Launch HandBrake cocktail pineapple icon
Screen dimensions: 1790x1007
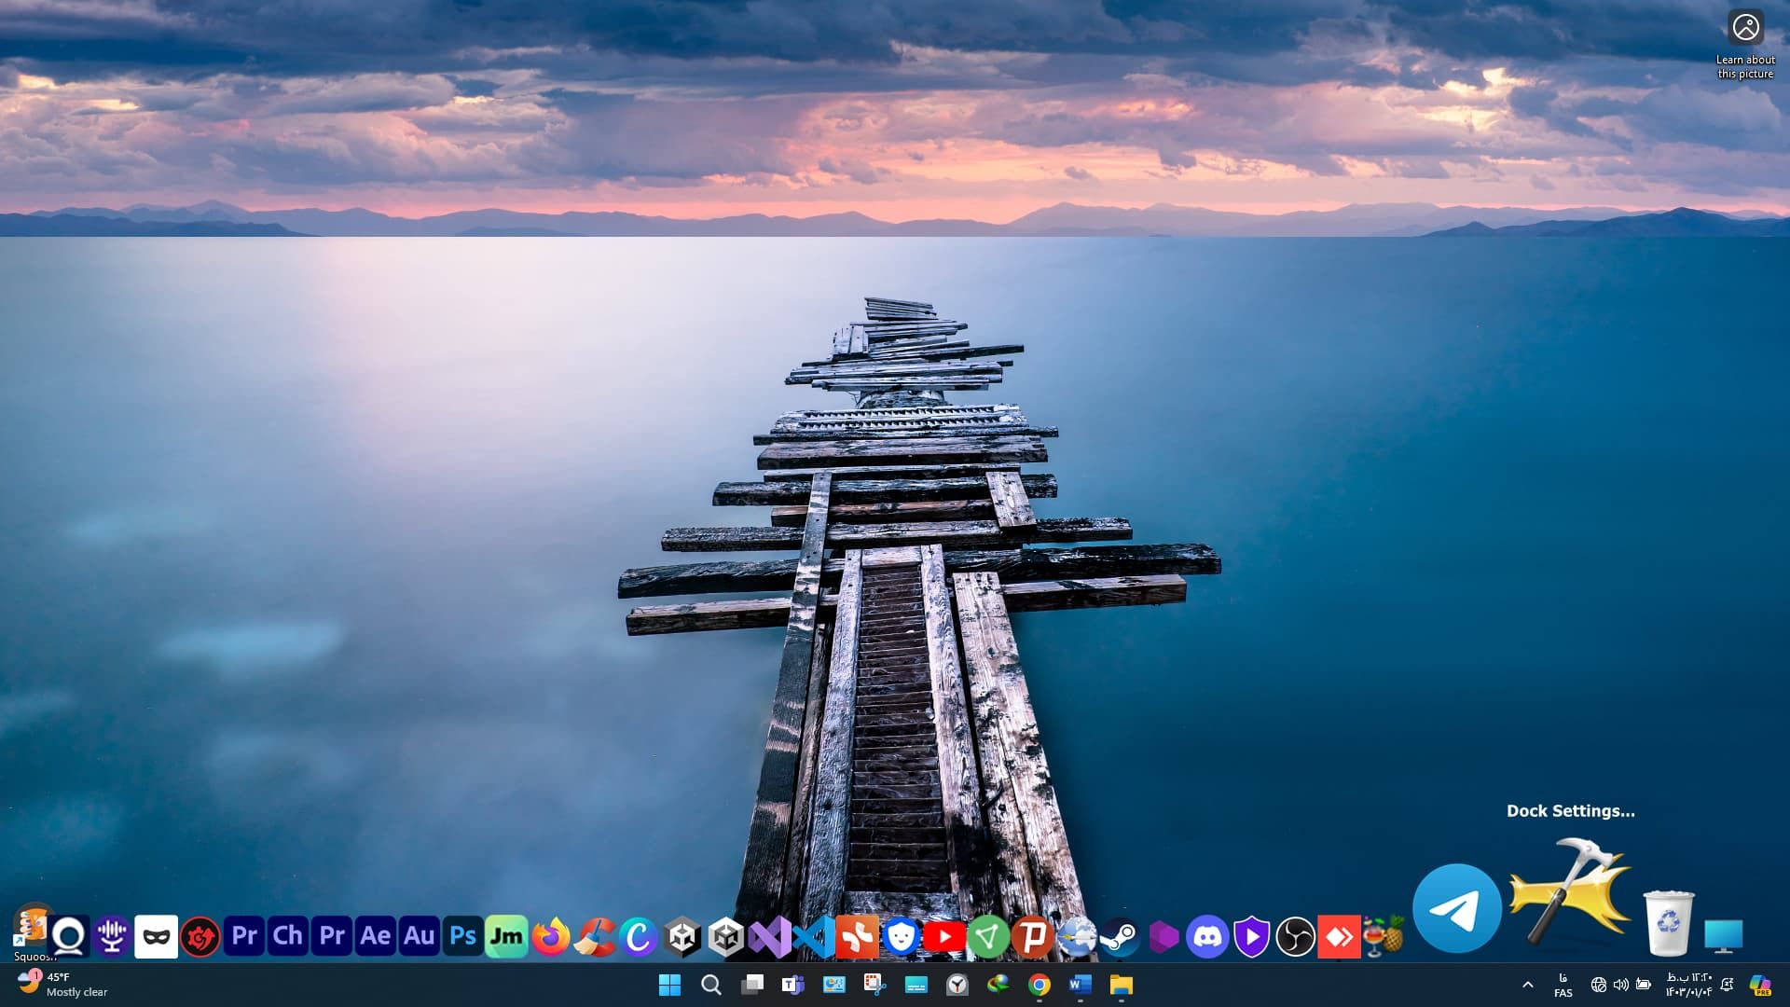pyautogui.click(x=1383, y=936)
